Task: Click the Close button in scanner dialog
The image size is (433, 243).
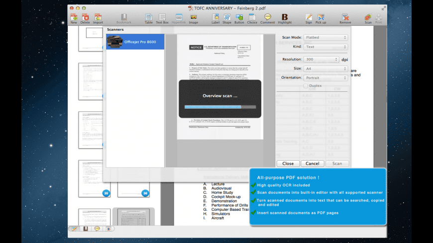Action: click(288, 164)
